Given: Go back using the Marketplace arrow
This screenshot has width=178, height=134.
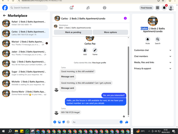Looking at the screenshot, I should tap(4, 16).
